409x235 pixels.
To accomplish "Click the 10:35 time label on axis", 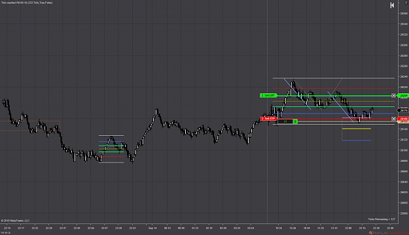I will pyautogui.click(x=279, y=228).
